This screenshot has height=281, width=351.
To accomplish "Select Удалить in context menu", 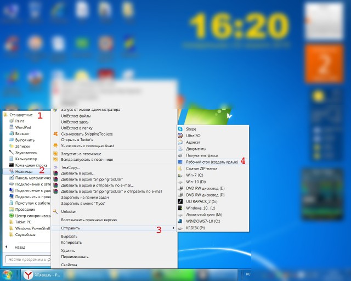I will 68,250.
